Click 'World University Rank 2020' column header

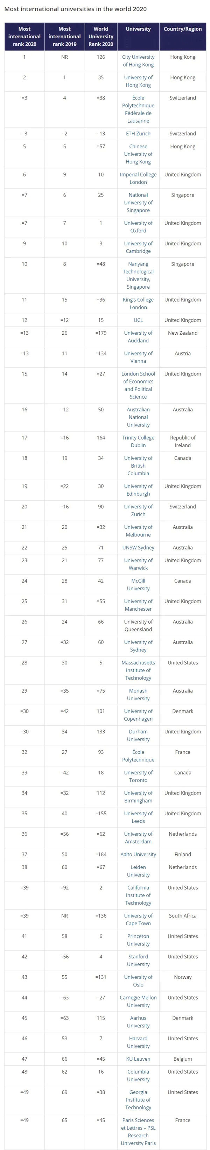tap(101, 37)
